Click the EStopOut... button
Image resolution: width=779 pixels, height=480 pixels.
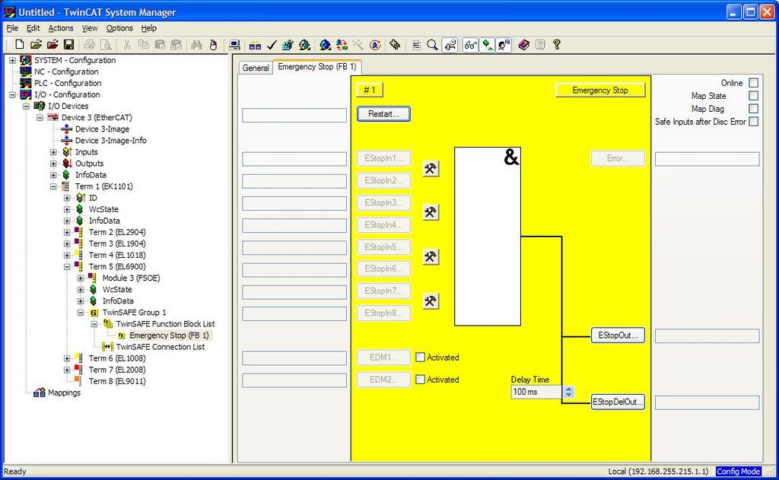(618, 335)
